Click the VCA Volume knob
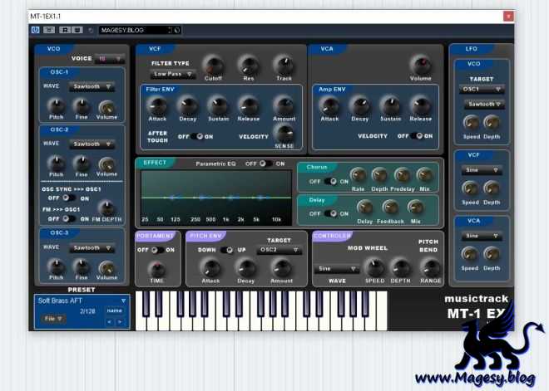 coord(421,65)
